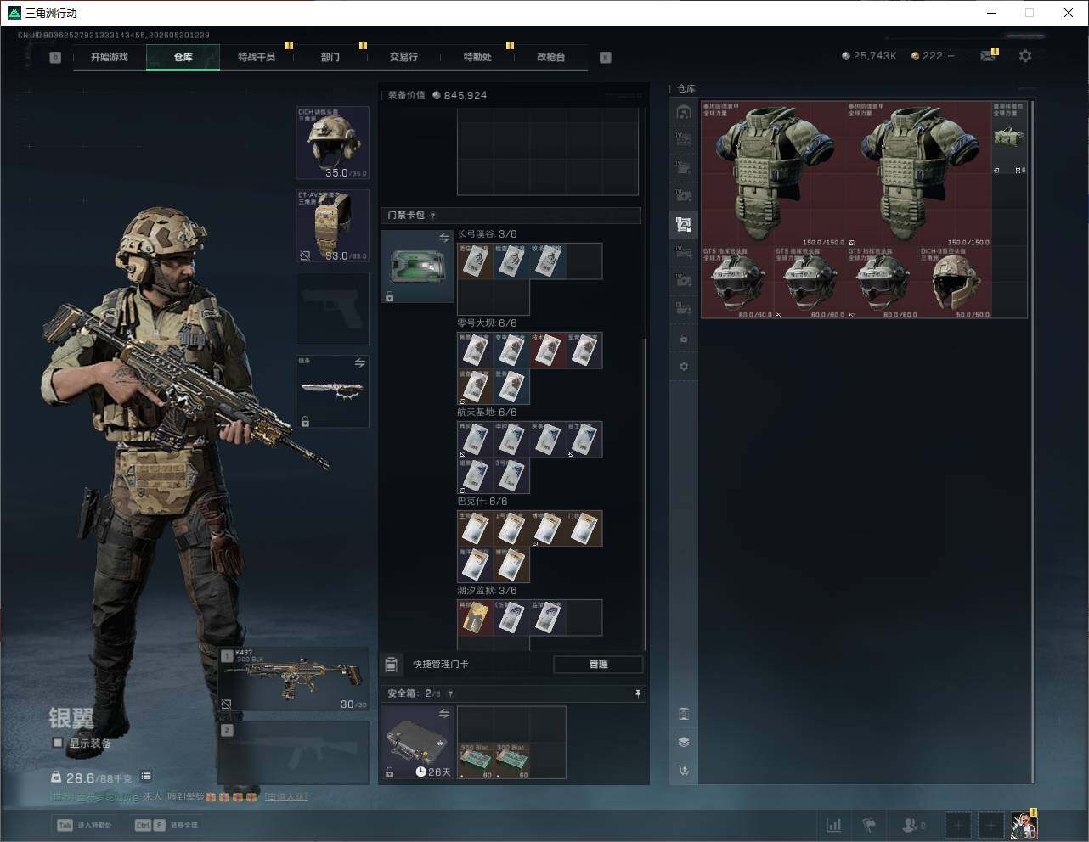Click the second empty plus squad slot
1089x842 pixels.
pyautogui.click(x=991, y=825)
